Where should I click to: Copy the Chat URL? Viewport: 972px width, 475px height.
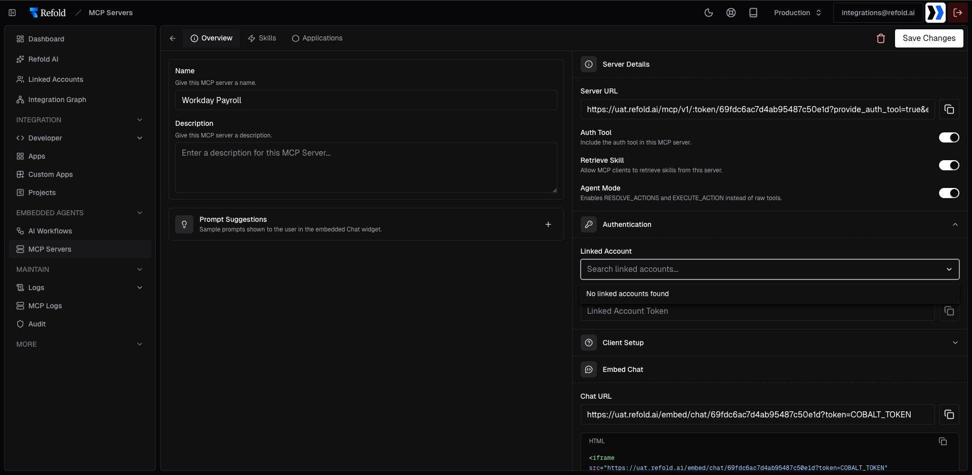pos(949,414)
